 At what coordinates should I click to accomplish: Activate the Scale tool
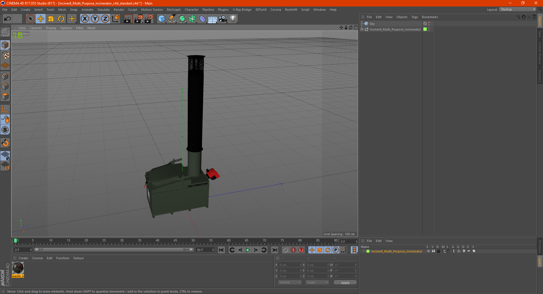(51, 19)
